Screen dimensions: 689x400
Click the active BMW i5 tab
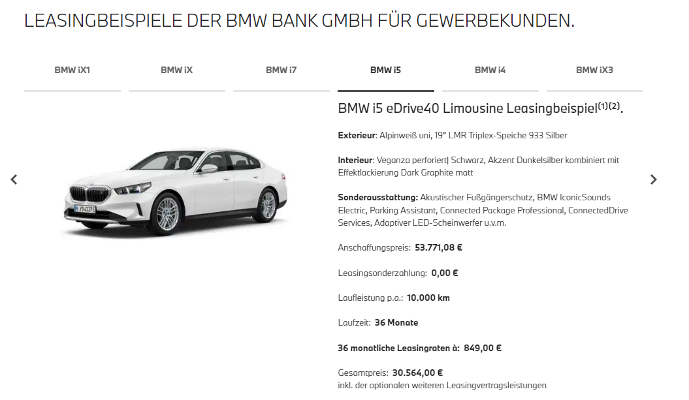pyautogui.click(x=386, y=70)
